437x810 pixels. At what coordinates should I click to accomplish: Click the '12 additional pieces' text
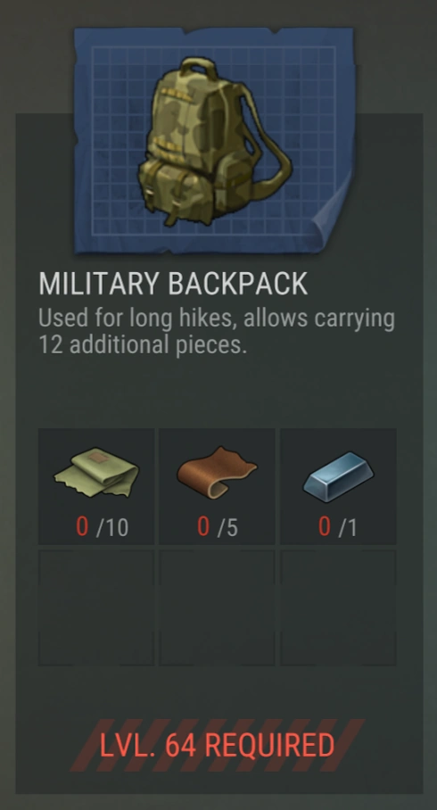point(143,344)
